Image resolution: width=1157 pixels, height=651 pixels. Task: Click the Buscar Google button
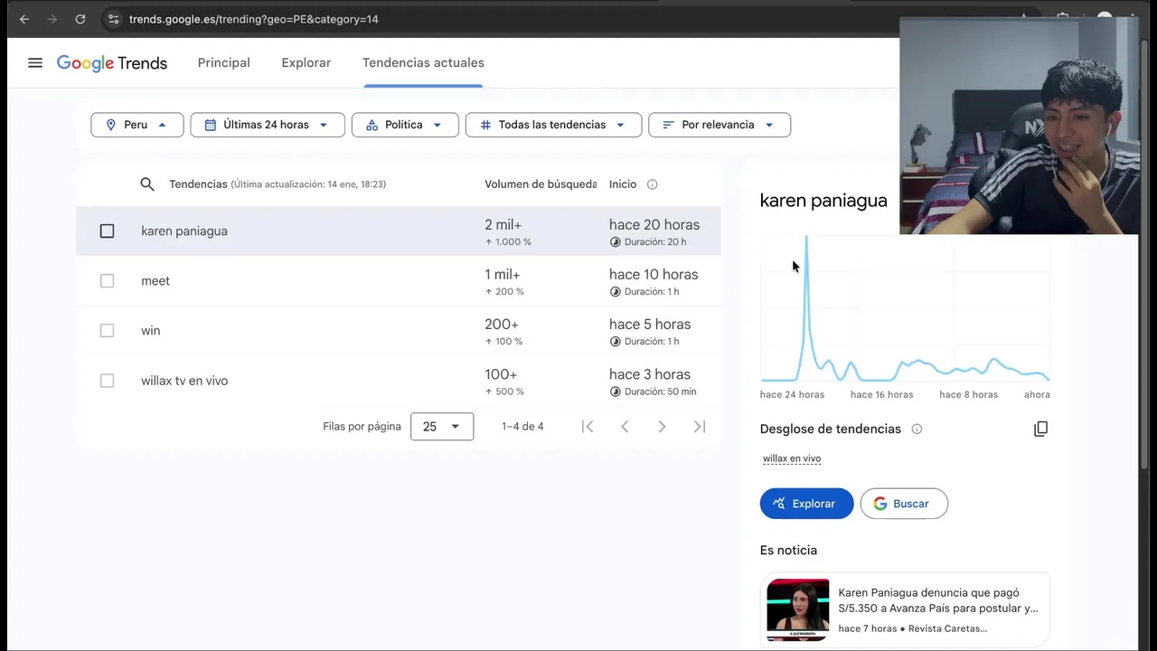(x=904, y=504)
